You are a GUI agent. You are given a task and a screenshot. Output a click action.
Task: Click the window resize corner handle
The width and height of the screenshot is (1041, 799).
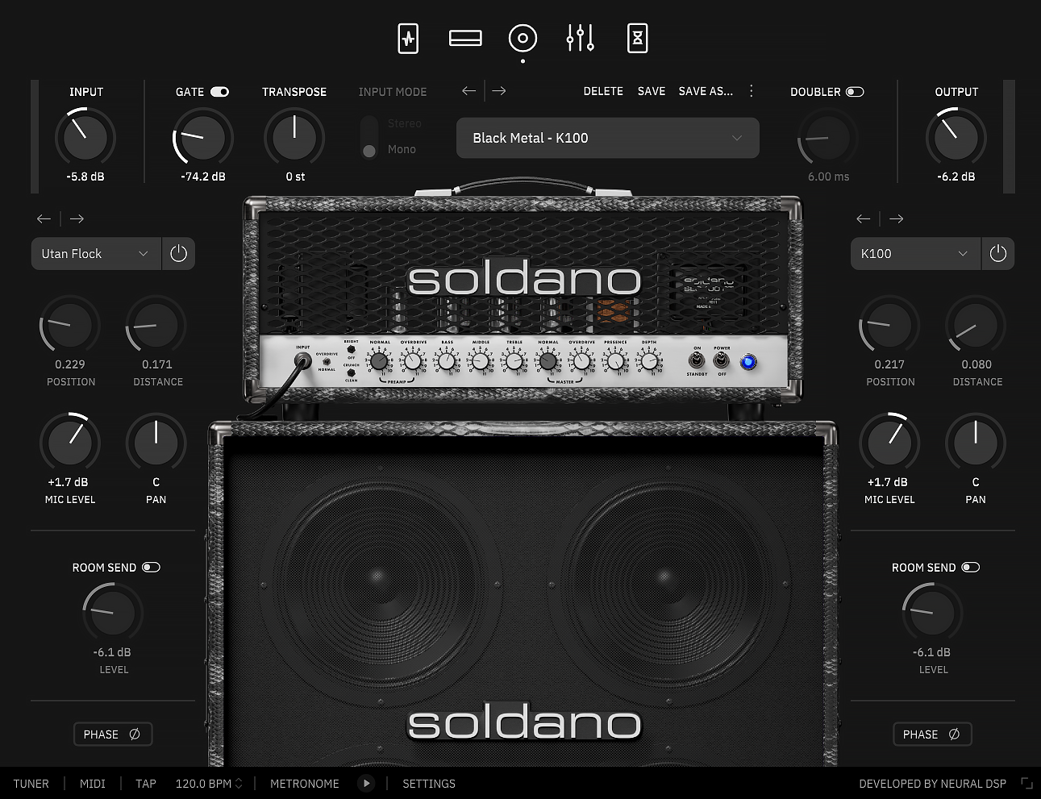click(1026, 783)
